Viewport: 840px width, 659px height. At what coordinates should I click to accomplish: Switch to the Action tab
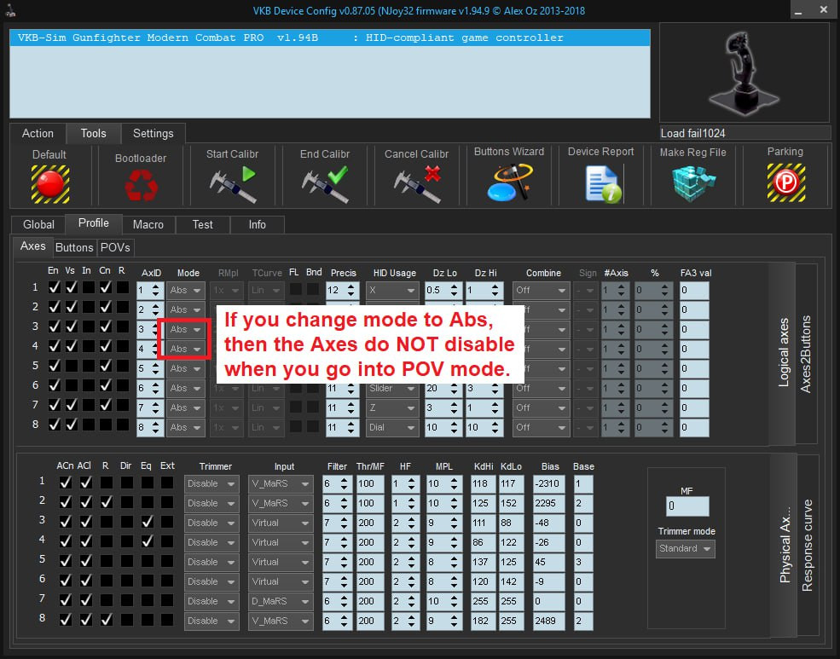coord(38,133)
